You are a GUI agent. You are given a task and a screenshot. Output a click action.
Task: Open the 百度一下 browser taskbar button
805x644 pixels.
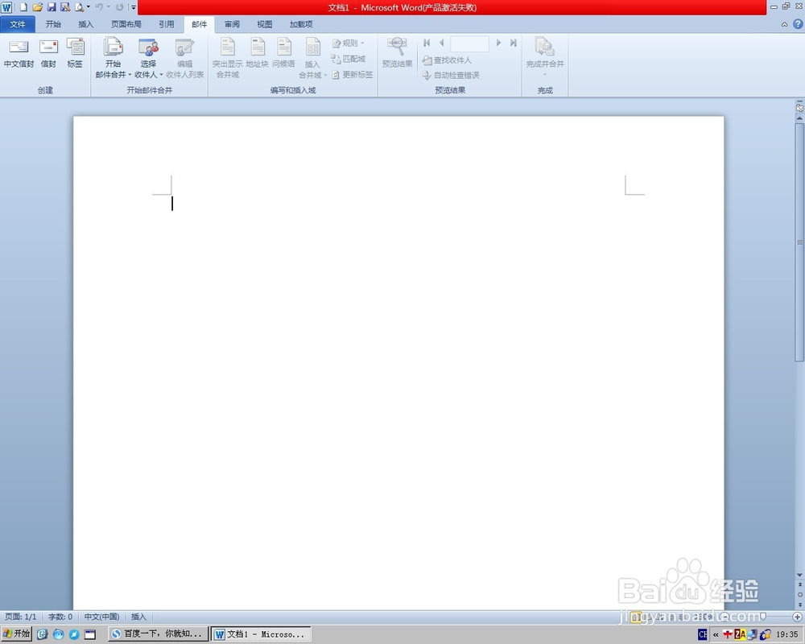[158, 634]
